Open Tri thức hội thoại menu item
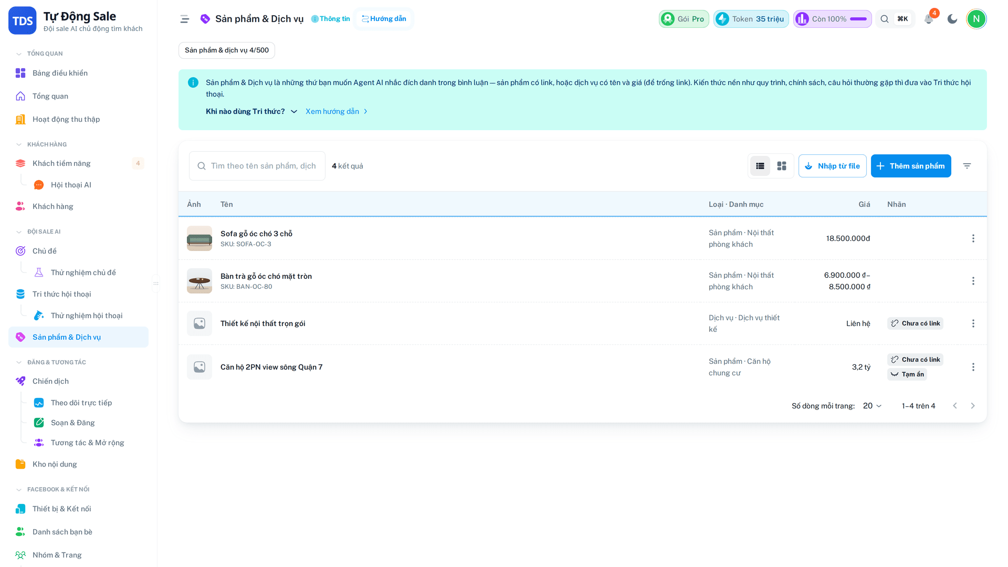Viewport: 1008px width, 567px height. [x=78, y=294]
